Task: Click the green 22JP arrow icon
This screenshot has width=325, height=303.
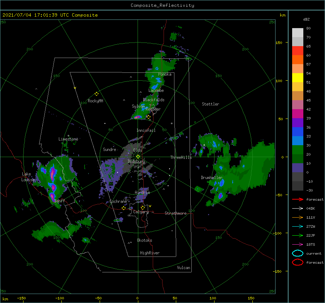Action: [x=298, y=235]
